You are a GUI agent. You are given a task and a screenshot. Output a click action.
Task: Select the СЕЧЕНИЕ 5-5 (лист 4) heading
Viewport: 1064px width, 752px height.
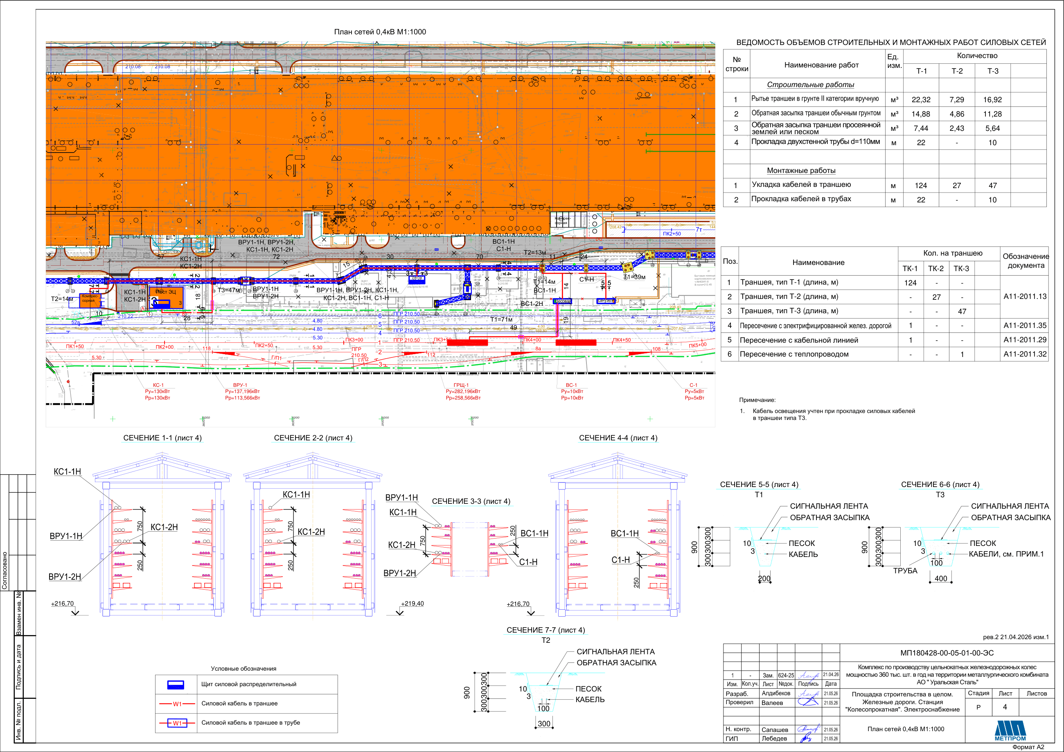759,484
